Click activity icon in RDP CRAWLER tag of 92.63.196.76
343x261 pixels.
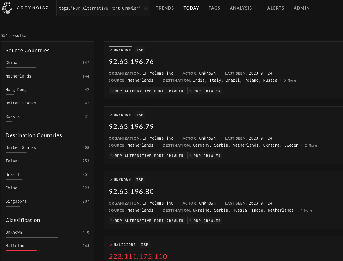click(191, 91)
